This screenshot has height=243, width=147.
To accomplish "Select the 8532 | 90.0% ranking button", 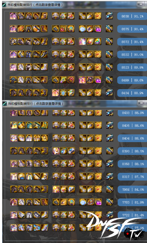I will pyautogui.click(x=132, y=55).
